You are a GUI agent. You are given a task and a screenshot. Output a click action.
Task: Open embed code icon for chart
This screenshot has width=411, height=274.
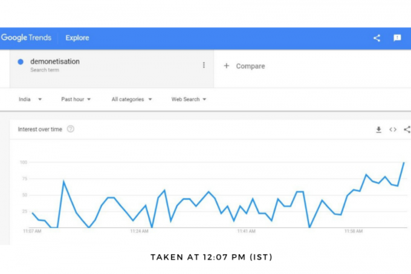click(393, 129)
